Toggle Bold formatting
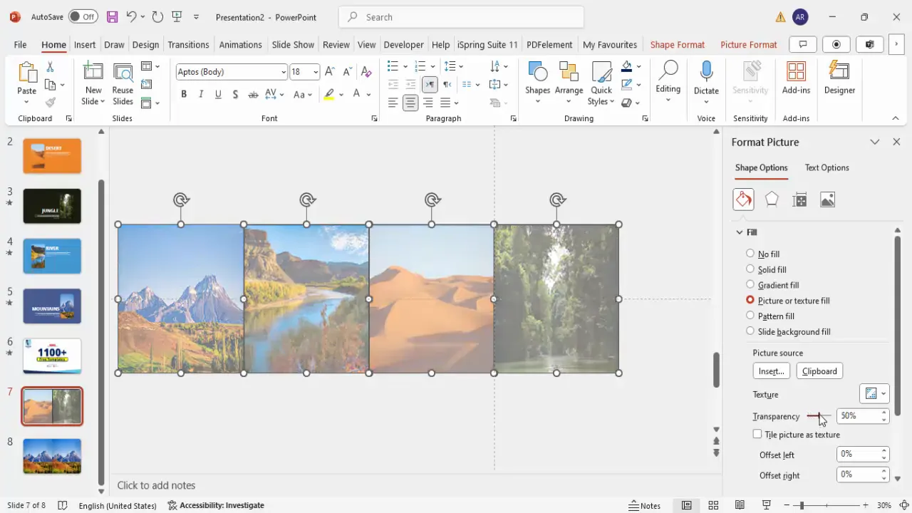This screenshot has width=912, height=513. pyautogui.click(x=184, y=94)
